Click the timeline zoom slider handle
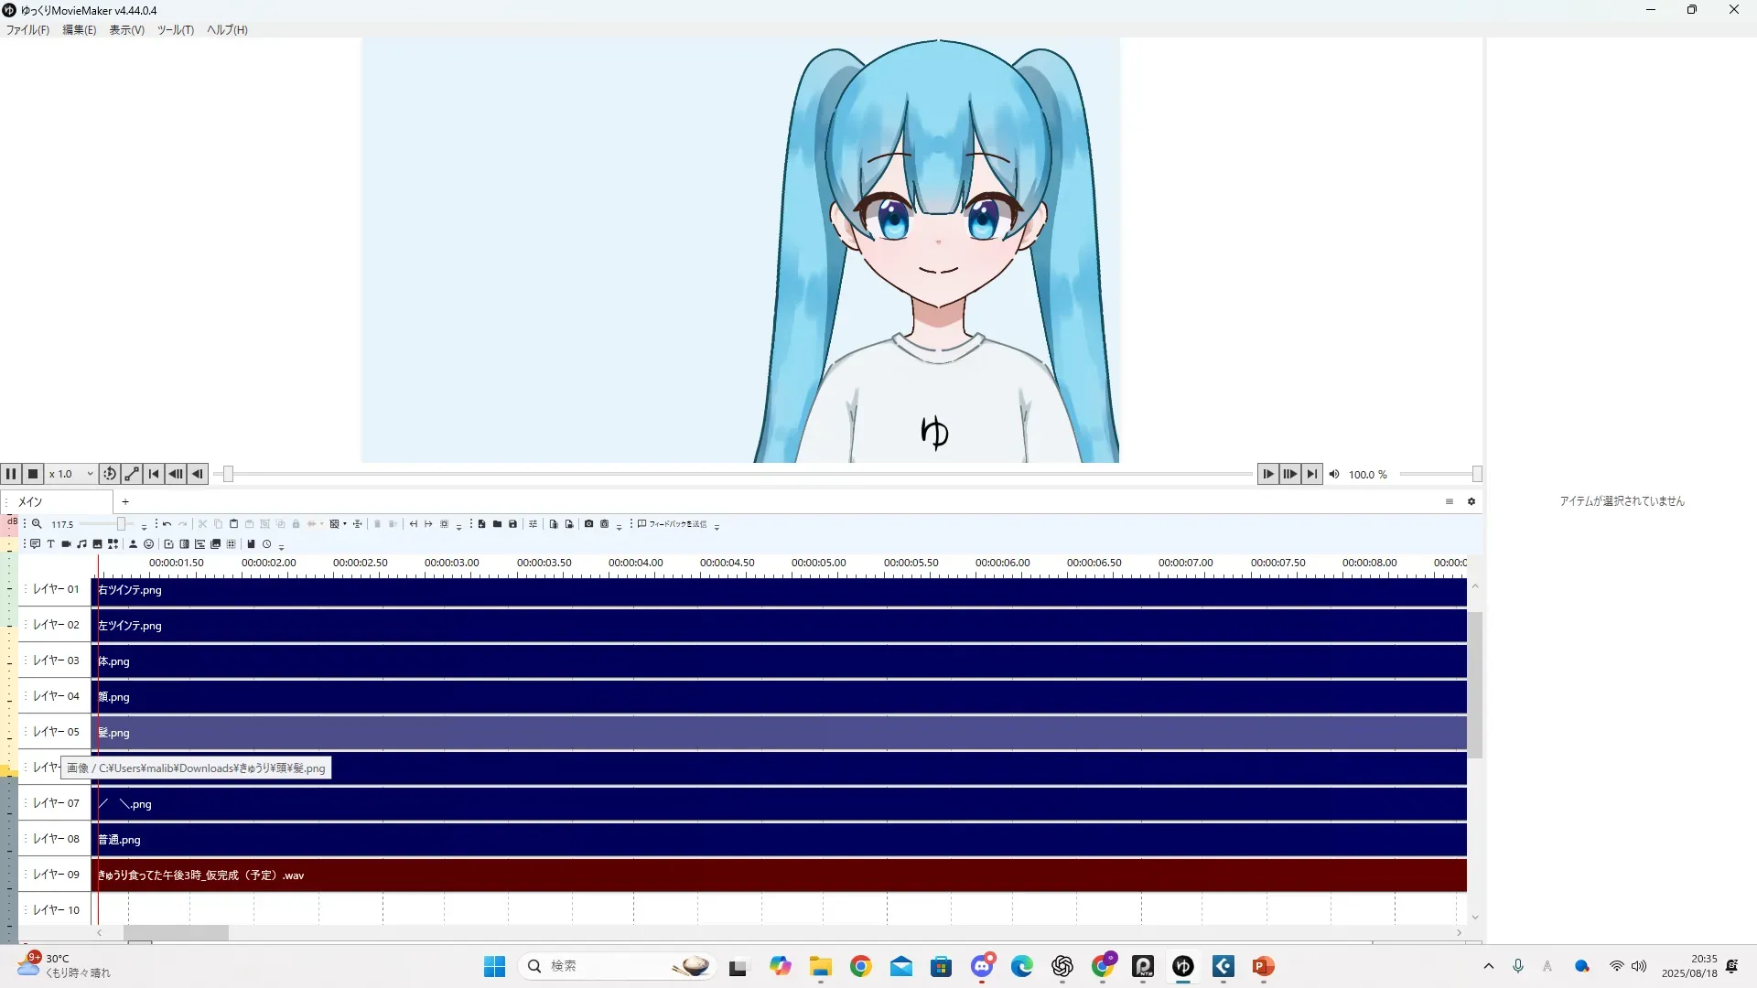Image resolution: width=1757 pixels, height=988 pixels. (121, 524)
